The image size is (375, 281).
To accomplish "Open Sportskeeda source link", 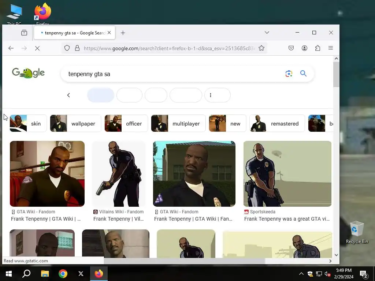I will [260, 212].
